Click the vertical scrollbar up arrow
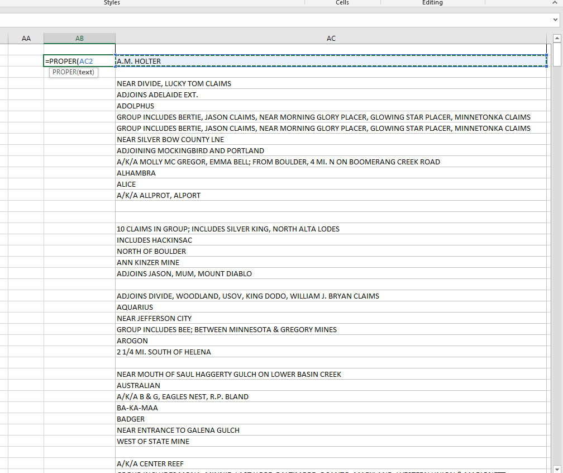This screenshot has width=563, height=473. [556, 38]
